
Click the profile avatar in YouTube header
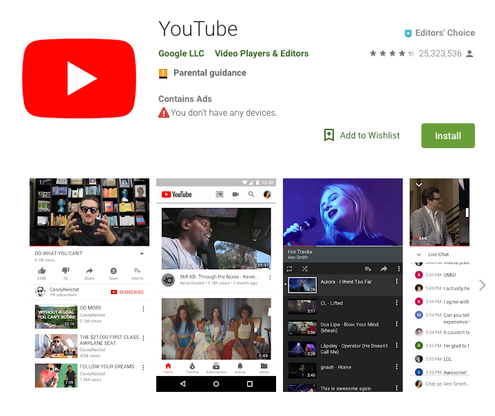(267, 195)
